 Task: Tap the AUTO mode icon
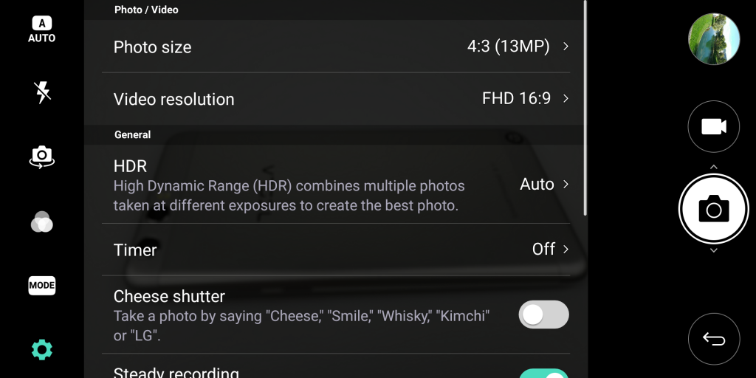pyautogui.click(x=42, y=30)
